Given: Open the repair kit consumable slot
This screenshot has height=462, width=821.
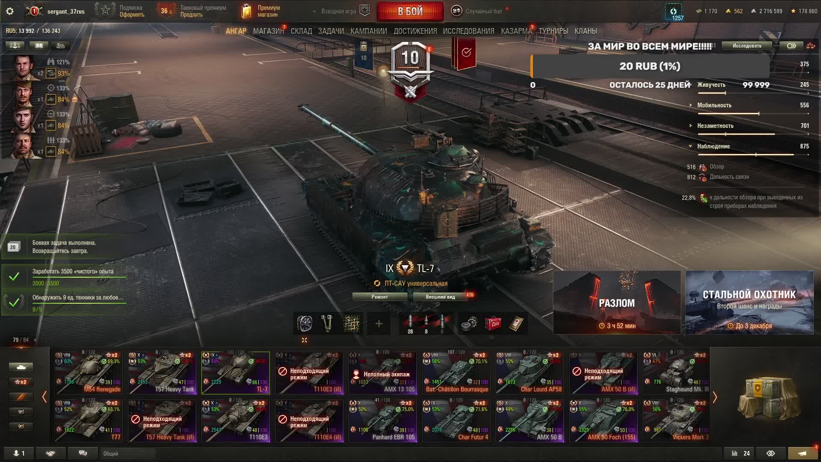Looking at the screenshot, I should tap(470, 324).
